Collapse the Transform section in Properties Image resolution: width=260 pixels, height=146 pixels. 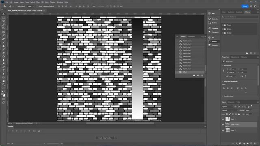[x=223, y=66]
